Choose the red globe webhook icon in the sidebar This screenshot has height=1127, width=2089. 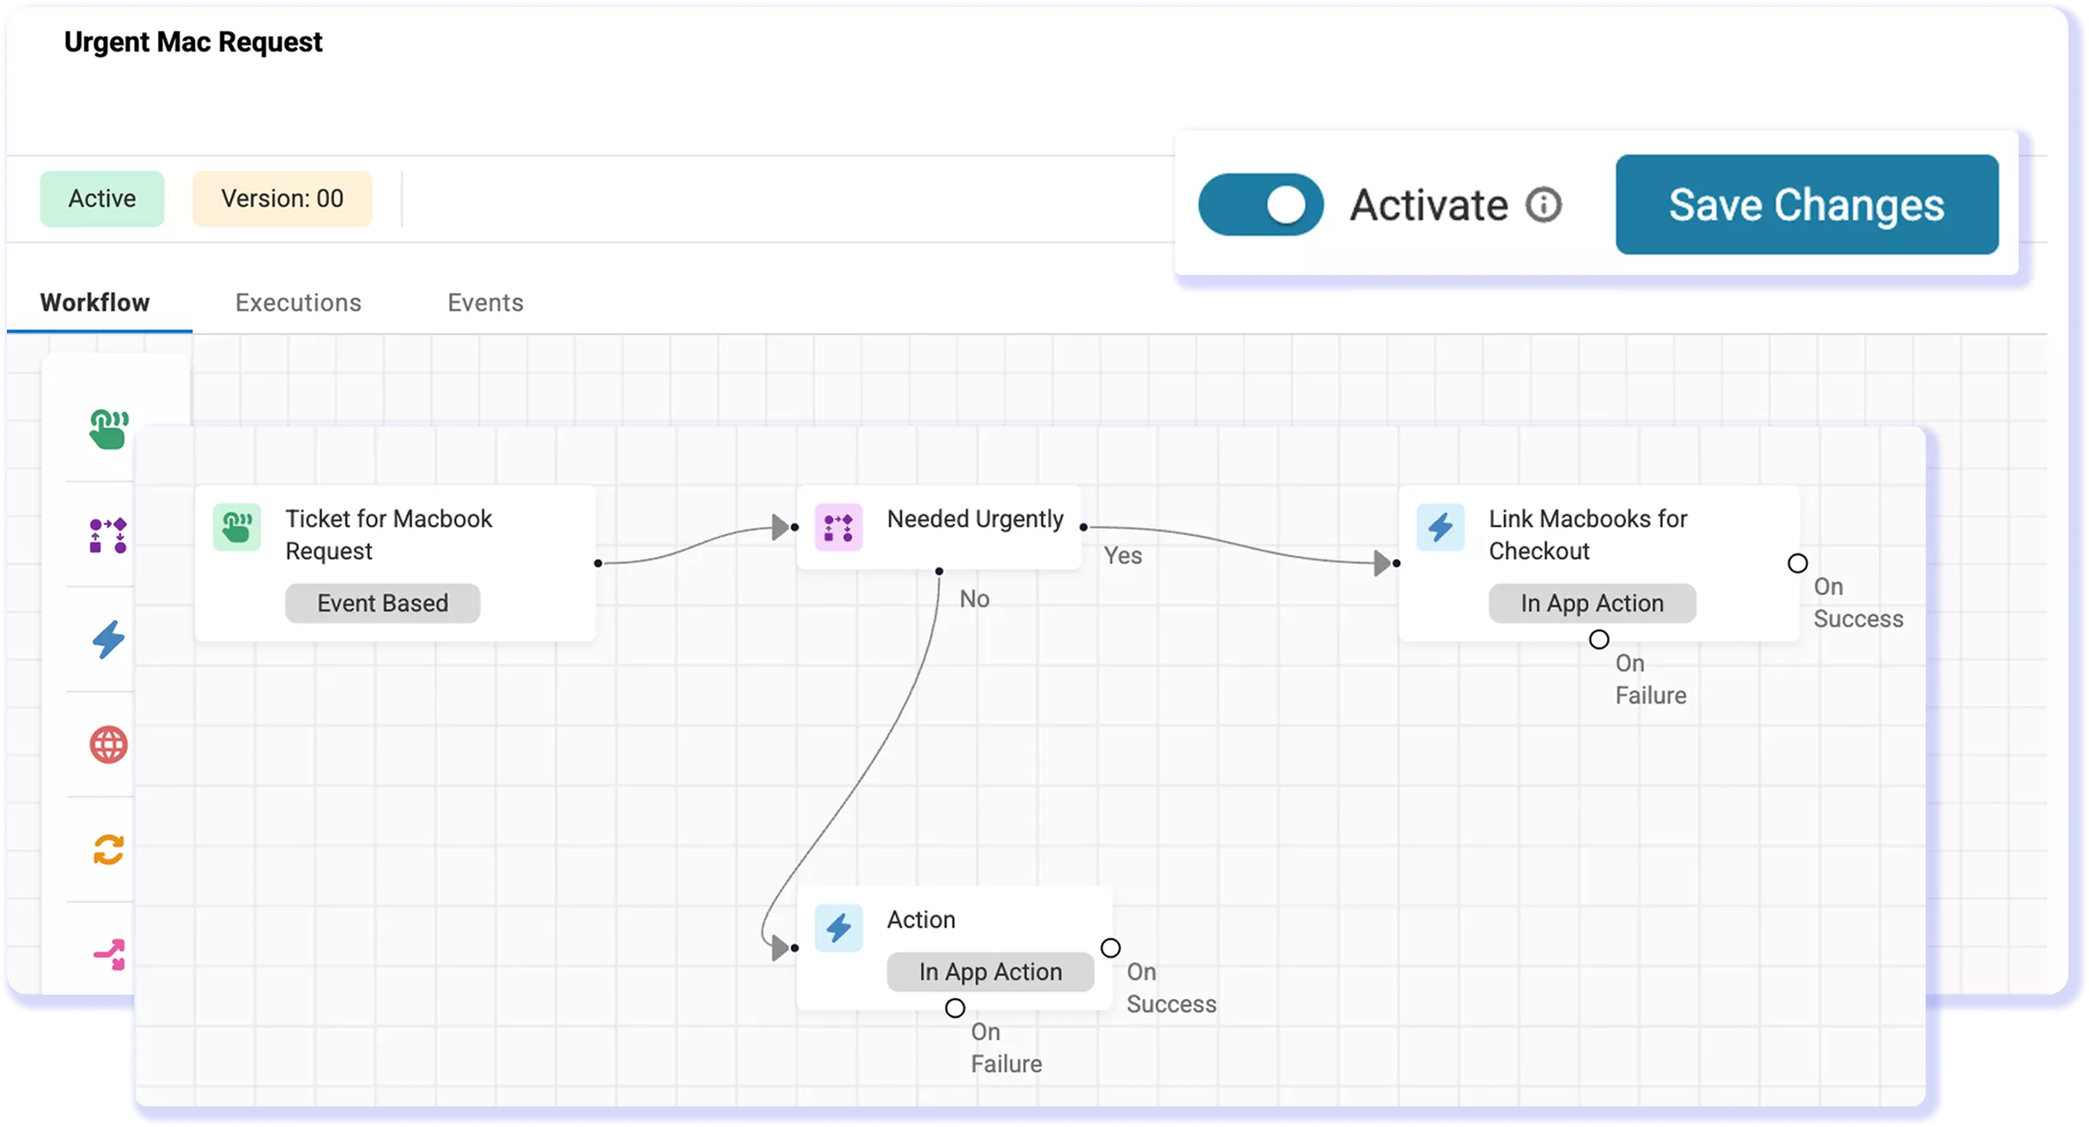(x=108, y=744)
